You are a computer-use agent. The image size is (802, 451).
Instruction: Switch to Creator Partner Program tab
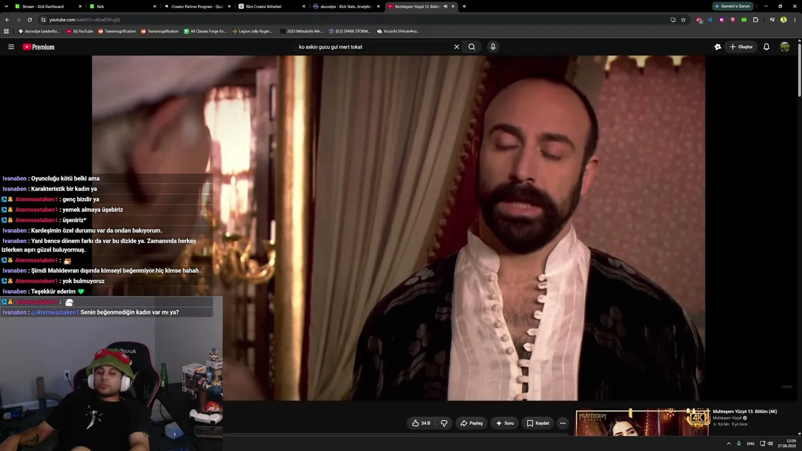[x=196, y=6]
